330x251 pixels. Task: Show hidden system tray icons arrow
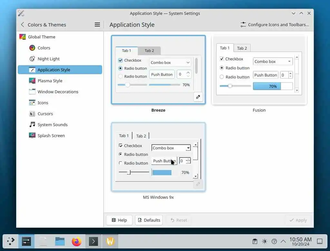coord(283,241)
